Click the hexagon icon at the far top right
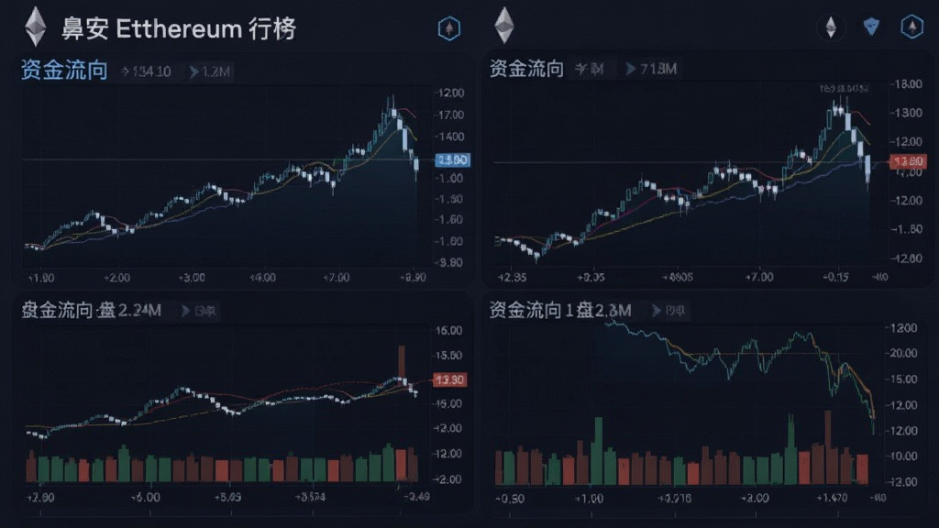The width and height of the screenshot is (939, 528). click(912, 27)
